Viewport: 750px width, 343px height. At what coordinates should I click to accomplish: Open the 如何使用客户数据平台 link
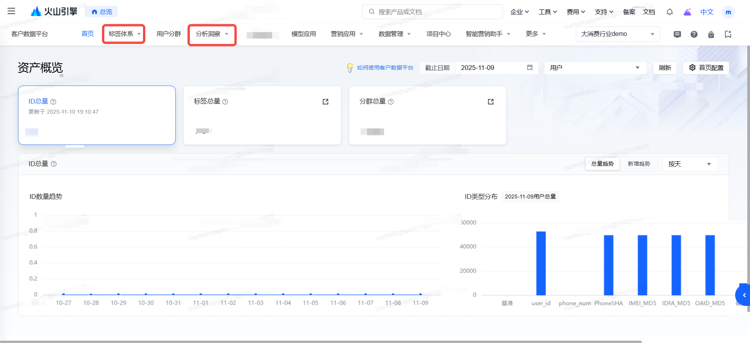pyautogui.click(x=385, y=68)
